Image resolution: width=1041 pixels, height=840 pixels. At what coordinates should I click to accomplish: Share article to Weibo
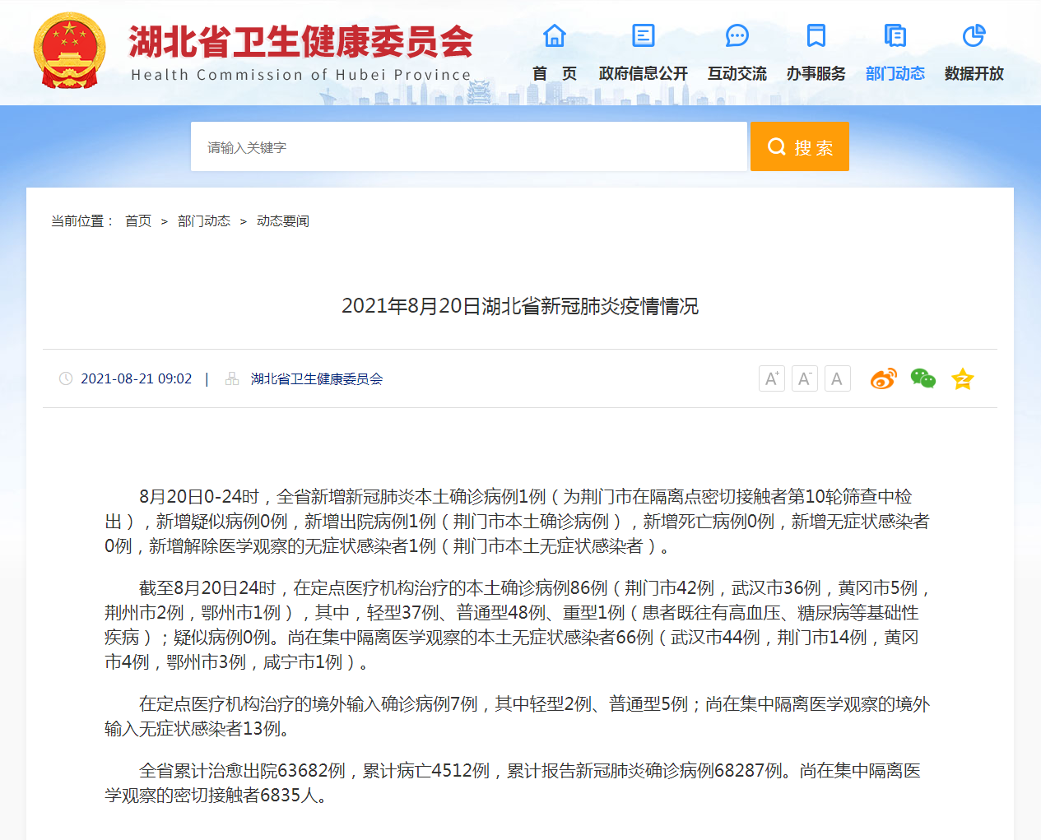pos(883,378)
